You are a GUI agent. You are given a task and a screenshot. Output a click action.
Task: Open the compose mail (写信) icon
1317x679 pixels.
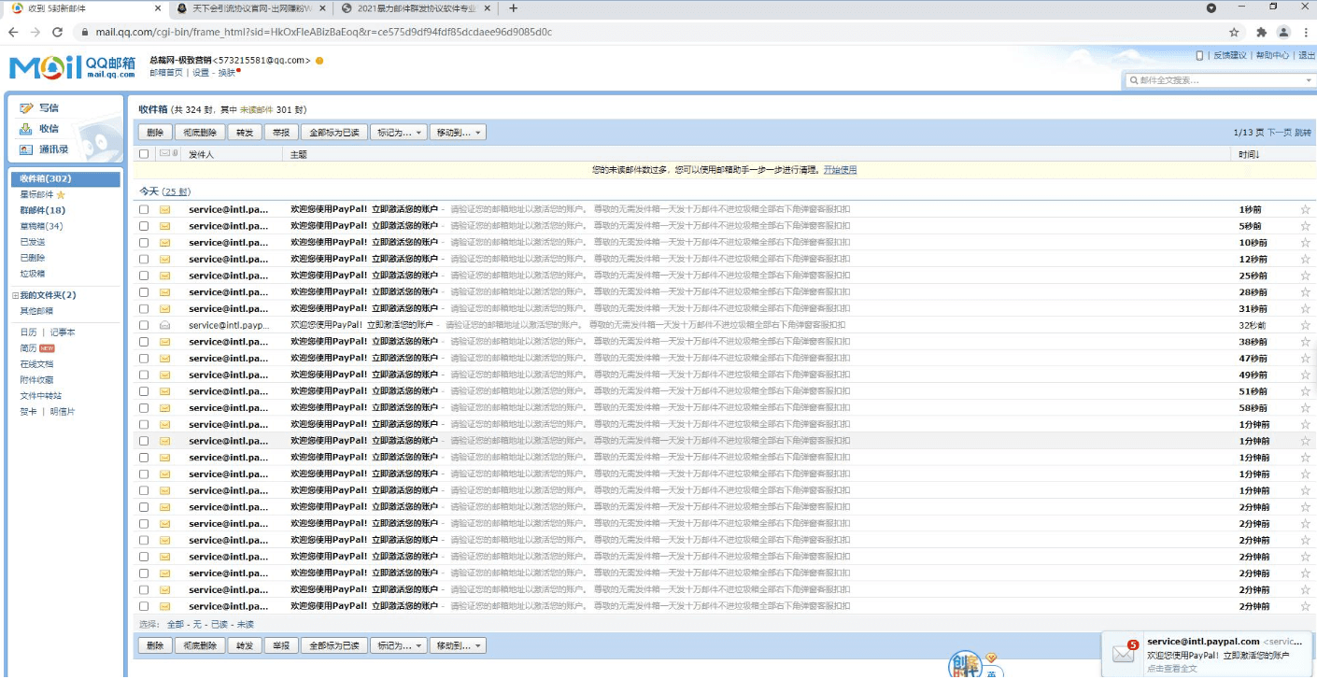tap(26, 108)
